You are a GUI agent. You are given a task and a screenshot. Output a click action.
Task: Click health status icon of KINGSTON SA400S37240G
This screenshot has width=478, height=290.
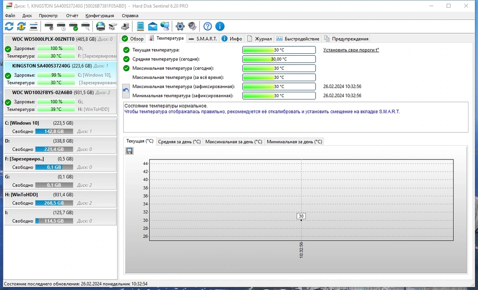coord(8,75)
